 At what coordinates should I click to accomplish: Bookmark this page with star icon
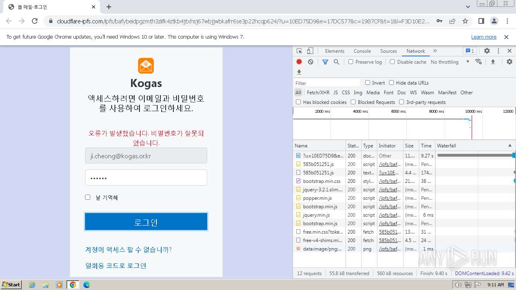click(465, 21)
